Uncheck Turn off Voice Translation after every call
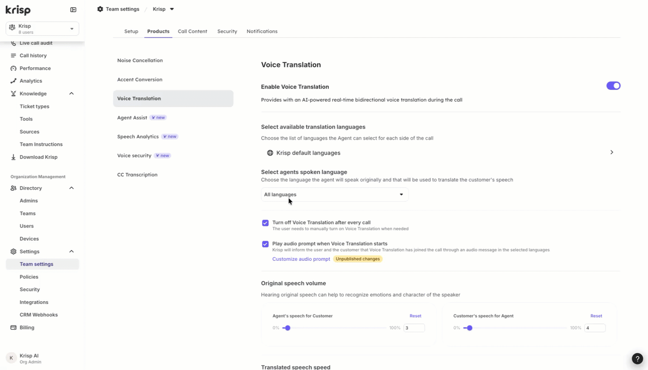The height and width of the screenshot is (370, 648). tap(265, 223)
